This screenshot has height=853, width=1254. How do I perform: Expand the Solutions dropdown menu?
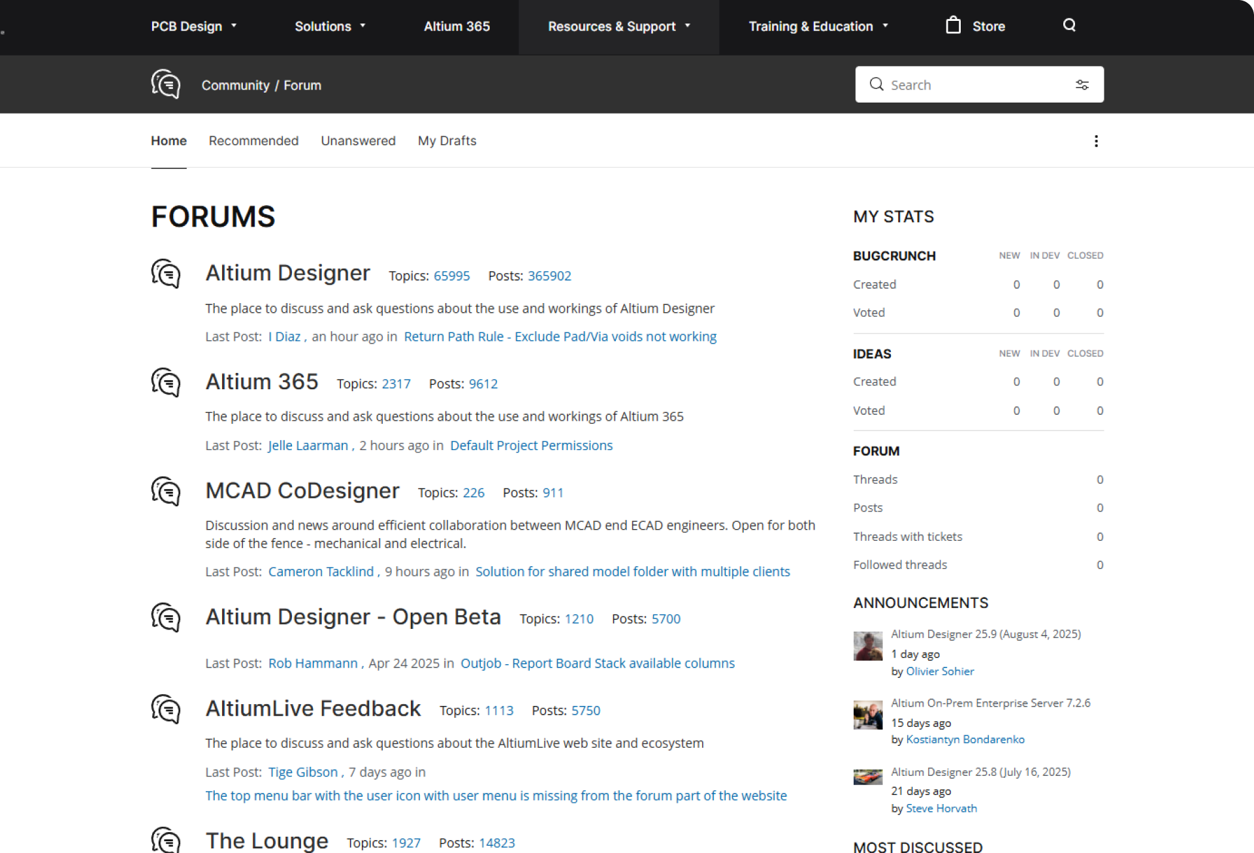330,26
